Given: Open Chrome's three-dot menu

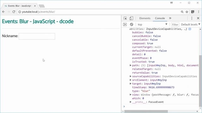Looking at the screenshot, I should [199, 12].
